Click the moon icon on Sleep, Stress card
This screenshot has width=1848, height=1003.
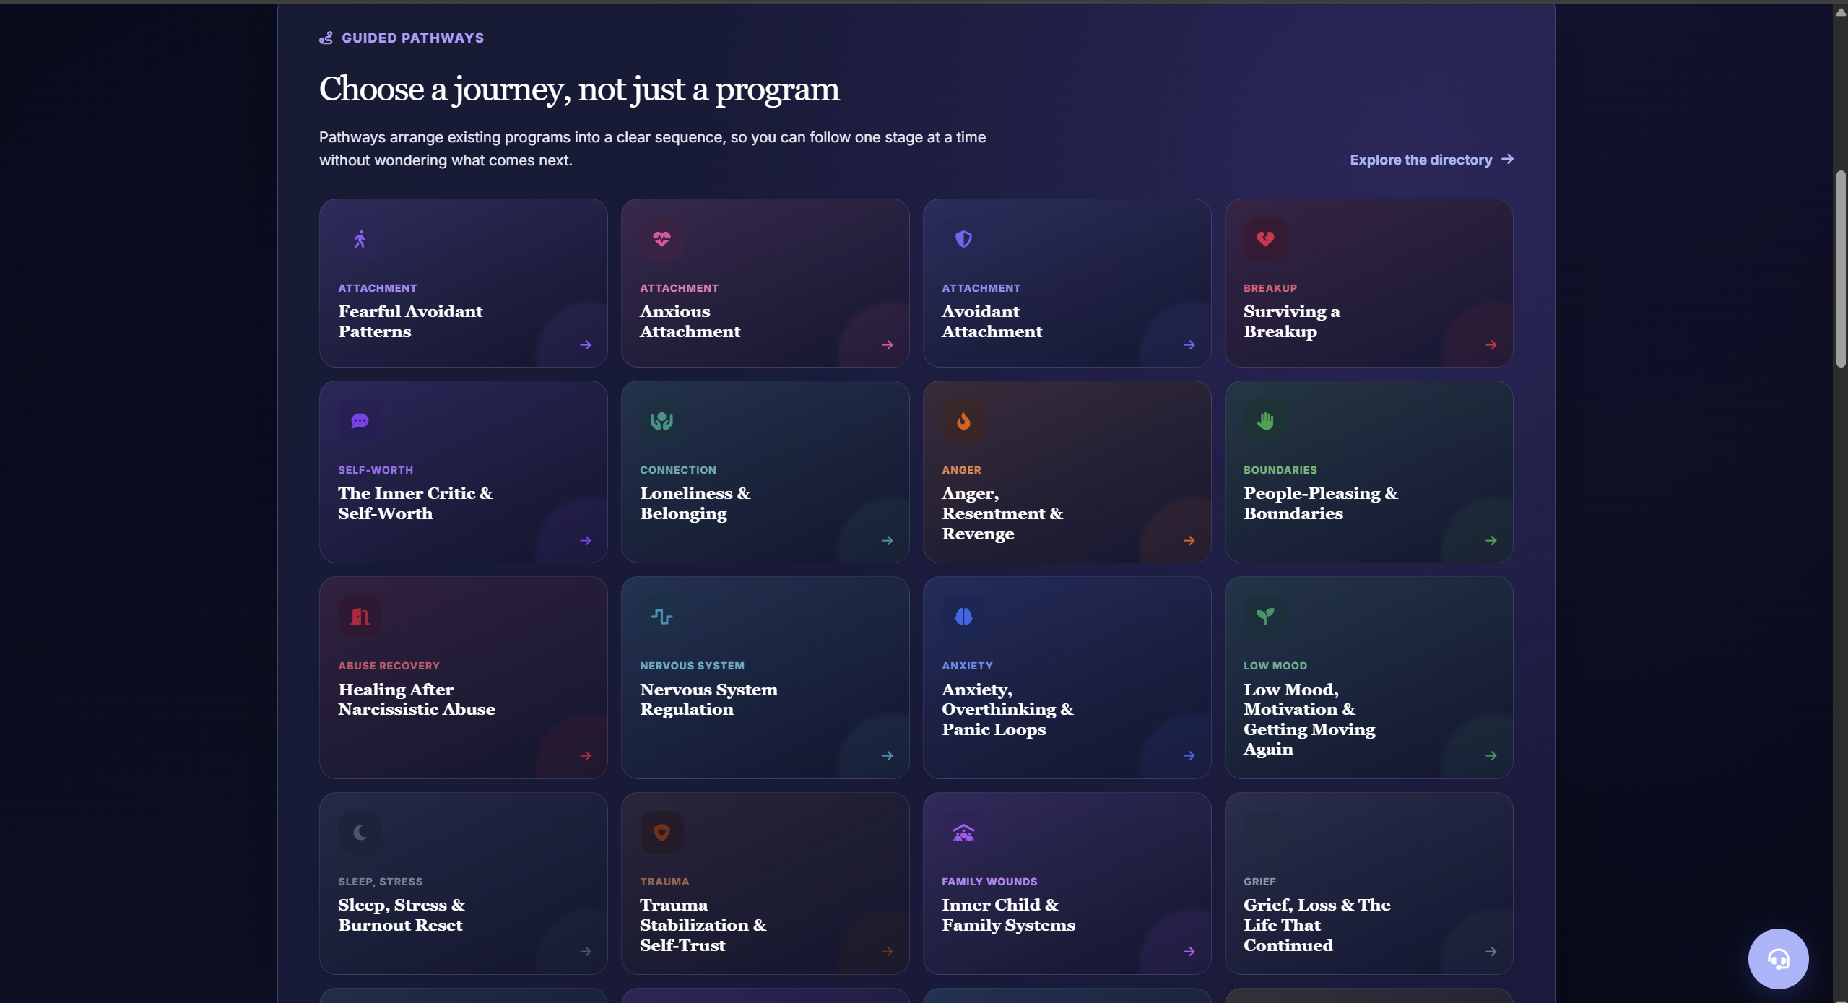360,833
